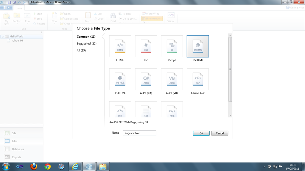Toggle Word Wrap in the ribbon
The height and width of the screenshot is (171, 305).
[151, 14]
